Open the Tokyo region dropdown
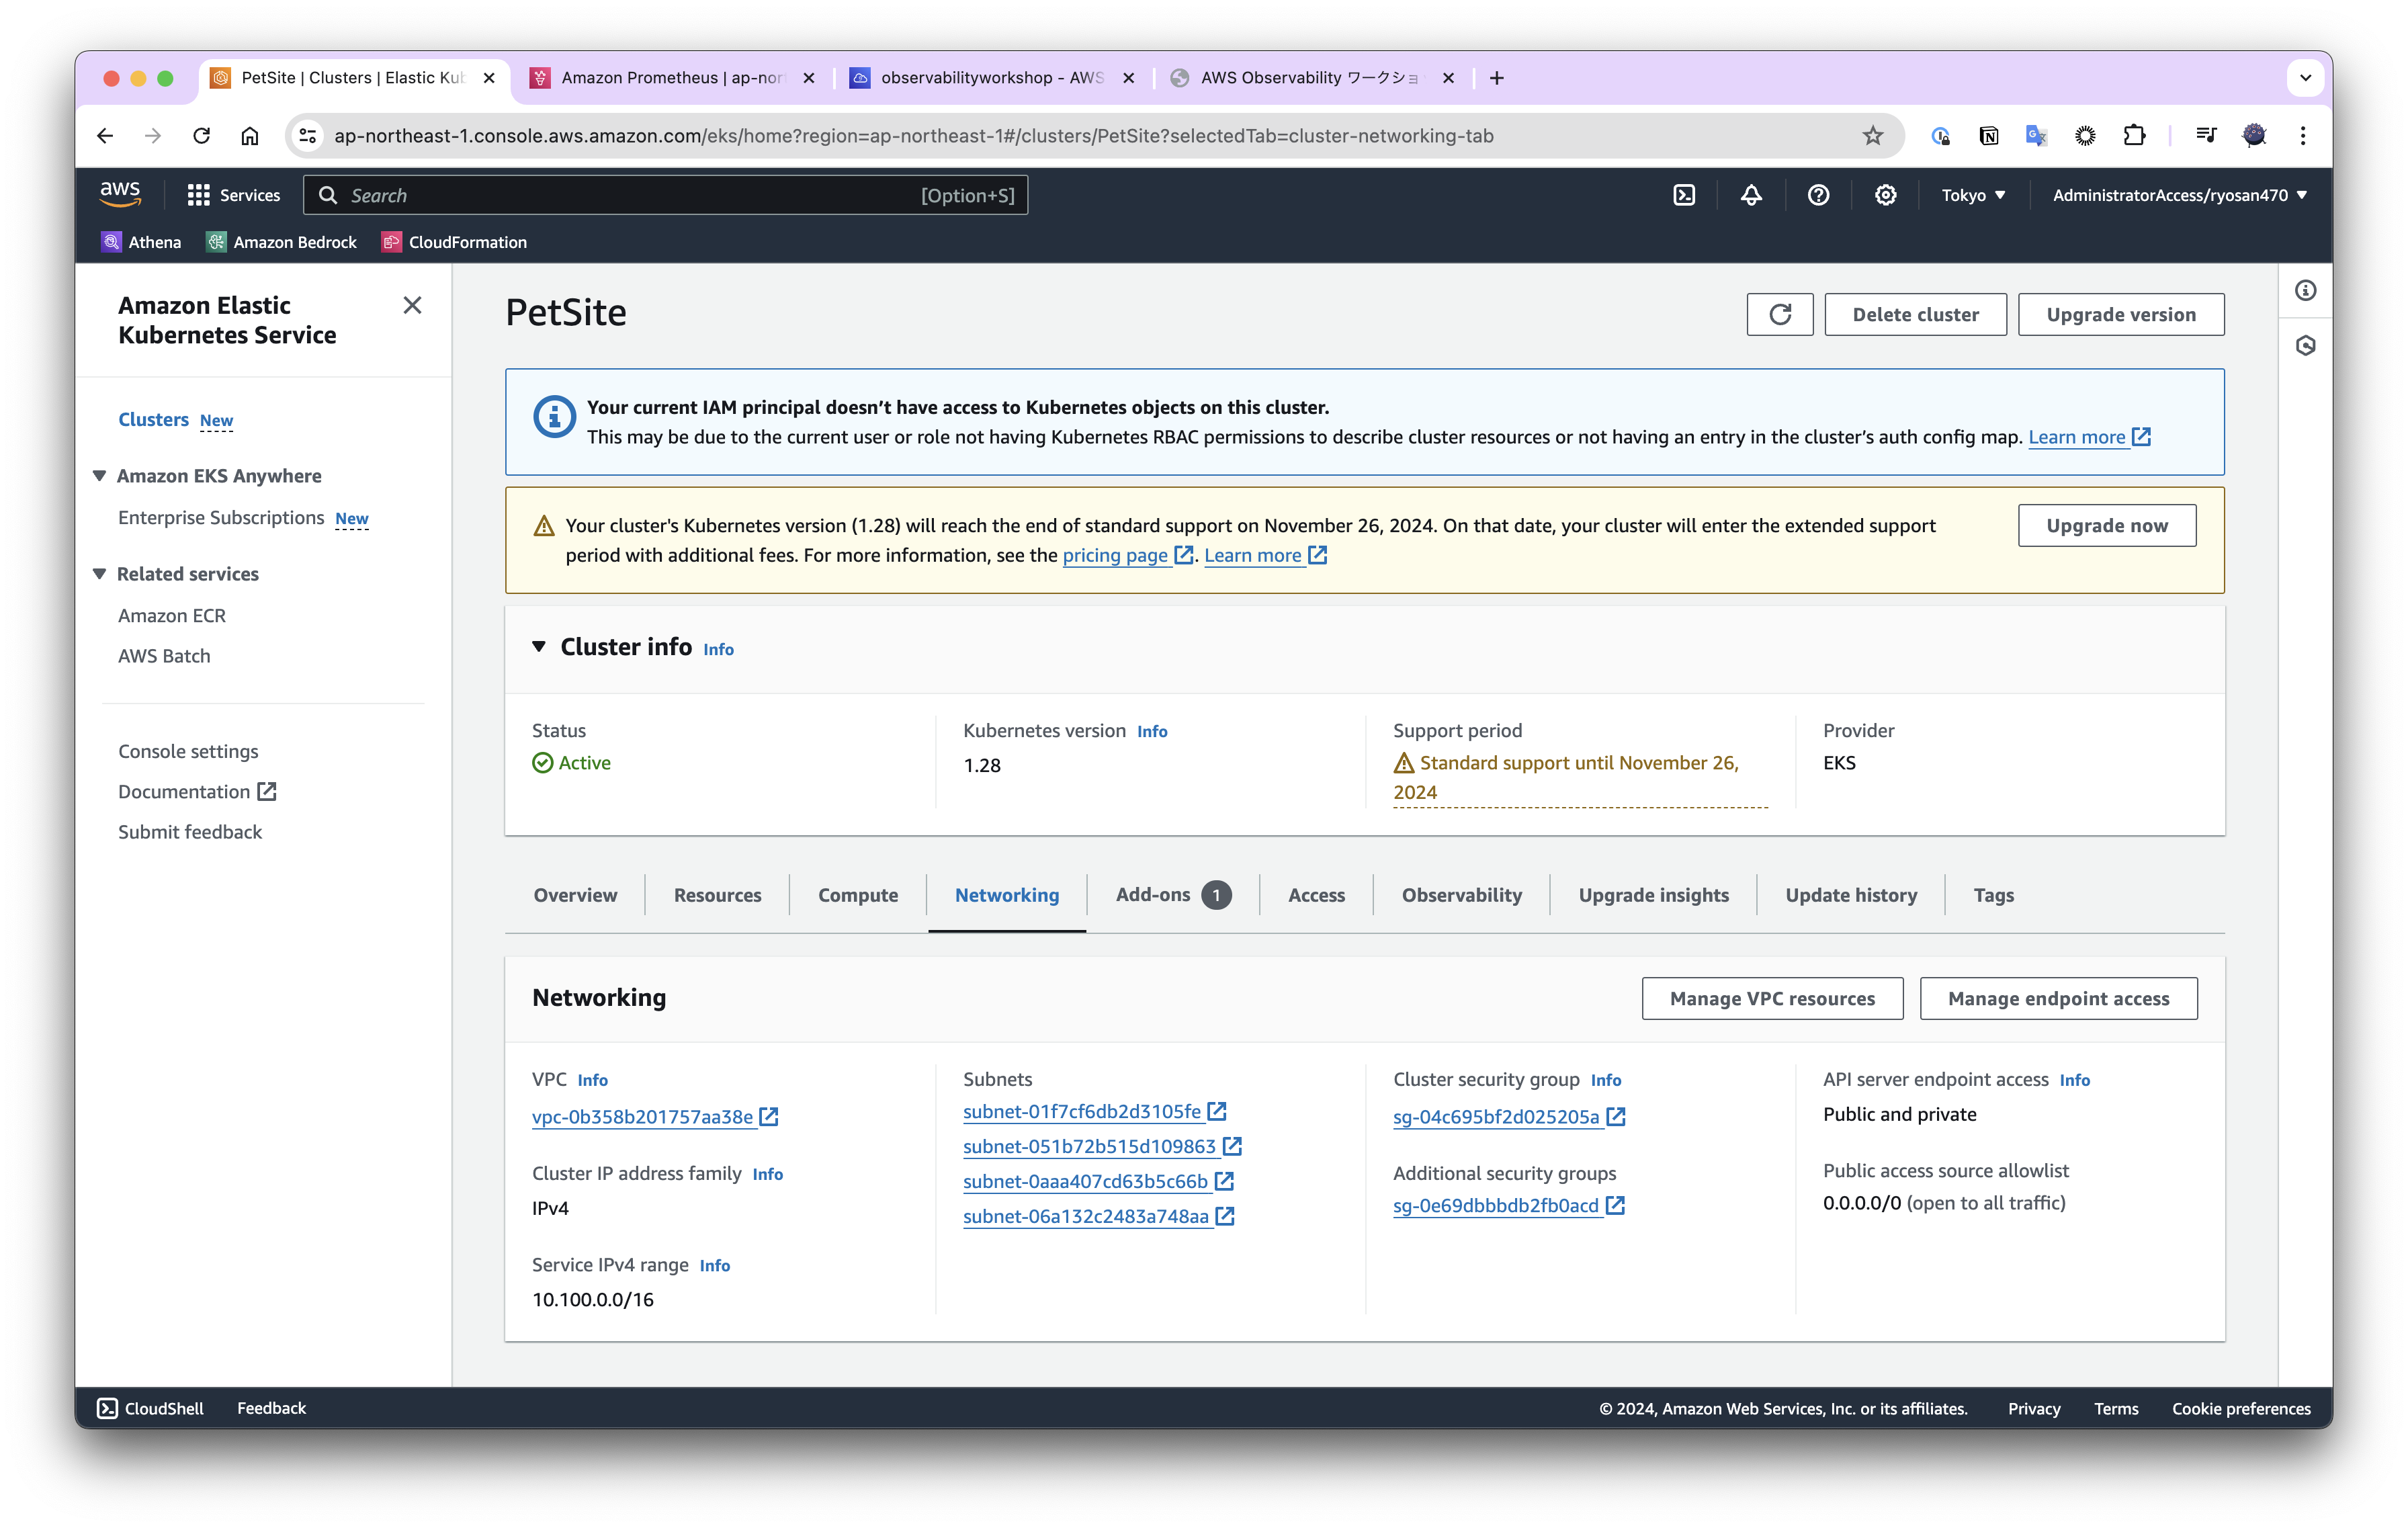 [1972, 195]
